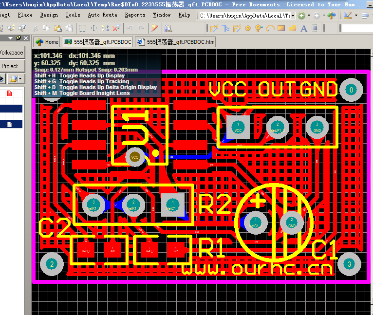Click the Utility drawing tools ruler icon

(348, 16)
